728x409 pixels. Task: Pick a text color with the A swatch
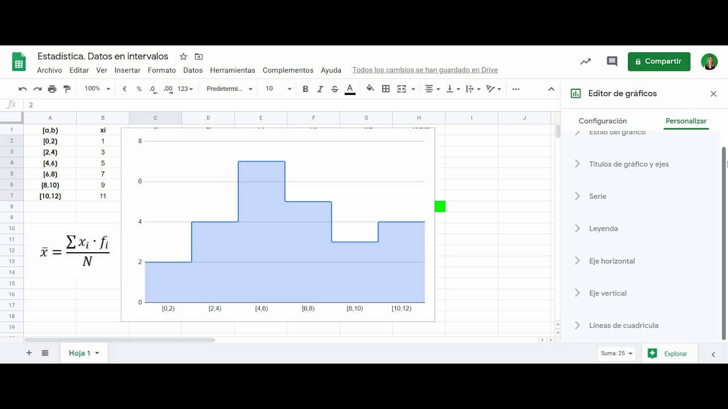[x=350, y=89]
